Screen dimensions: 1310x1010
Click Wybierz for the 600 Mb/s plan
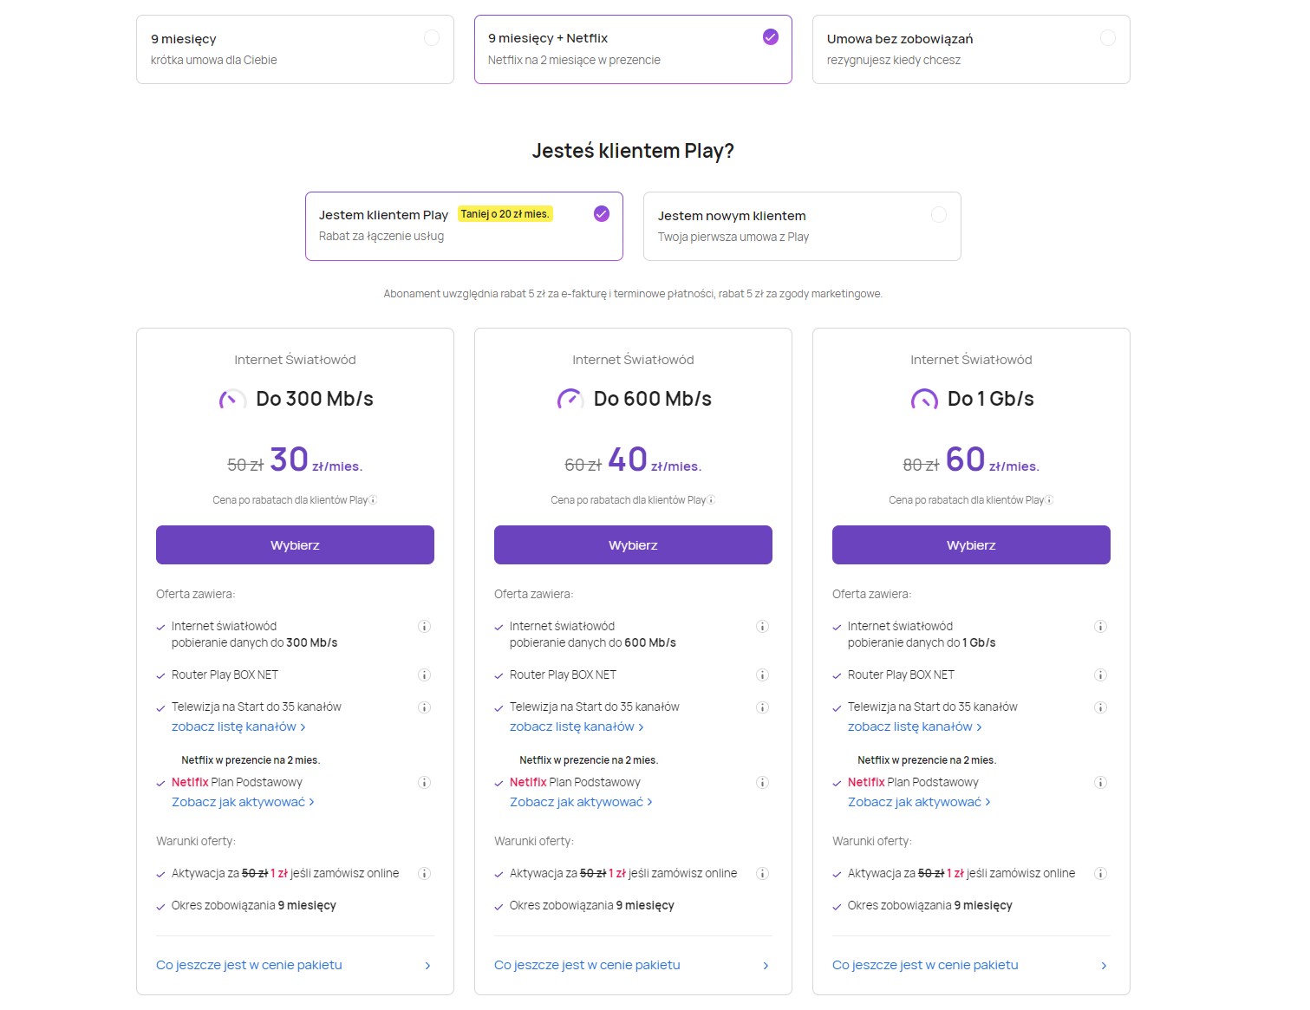click(x=633, y=545)
